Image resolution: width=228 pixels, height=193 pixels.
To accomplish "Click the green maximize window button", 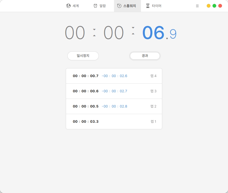I will pos(214,6).
